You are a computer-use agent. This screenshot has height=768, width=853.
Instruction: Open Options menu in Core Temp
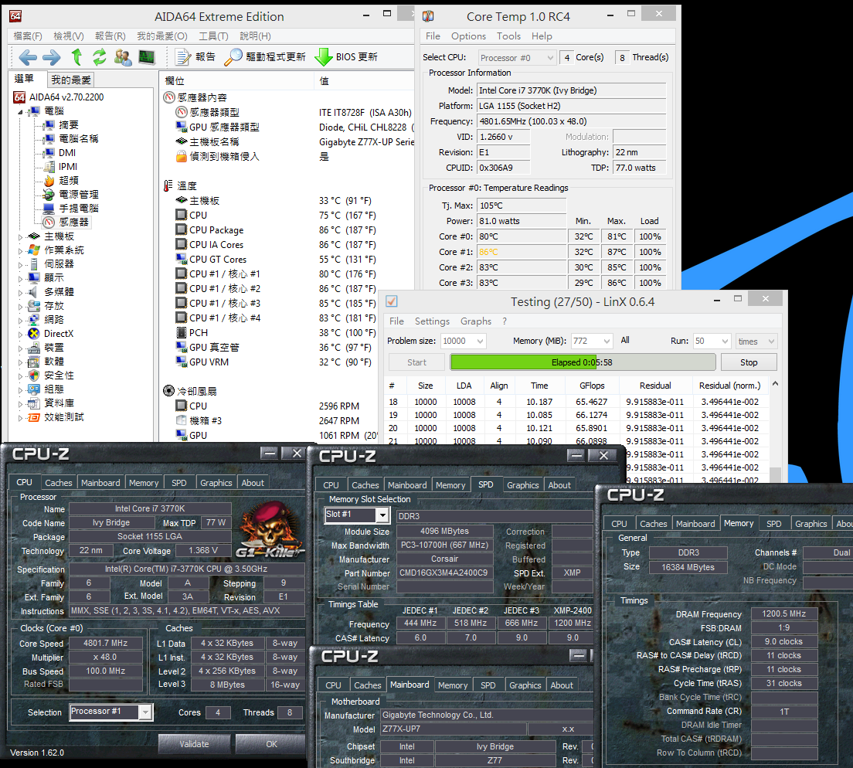(468, 36)
